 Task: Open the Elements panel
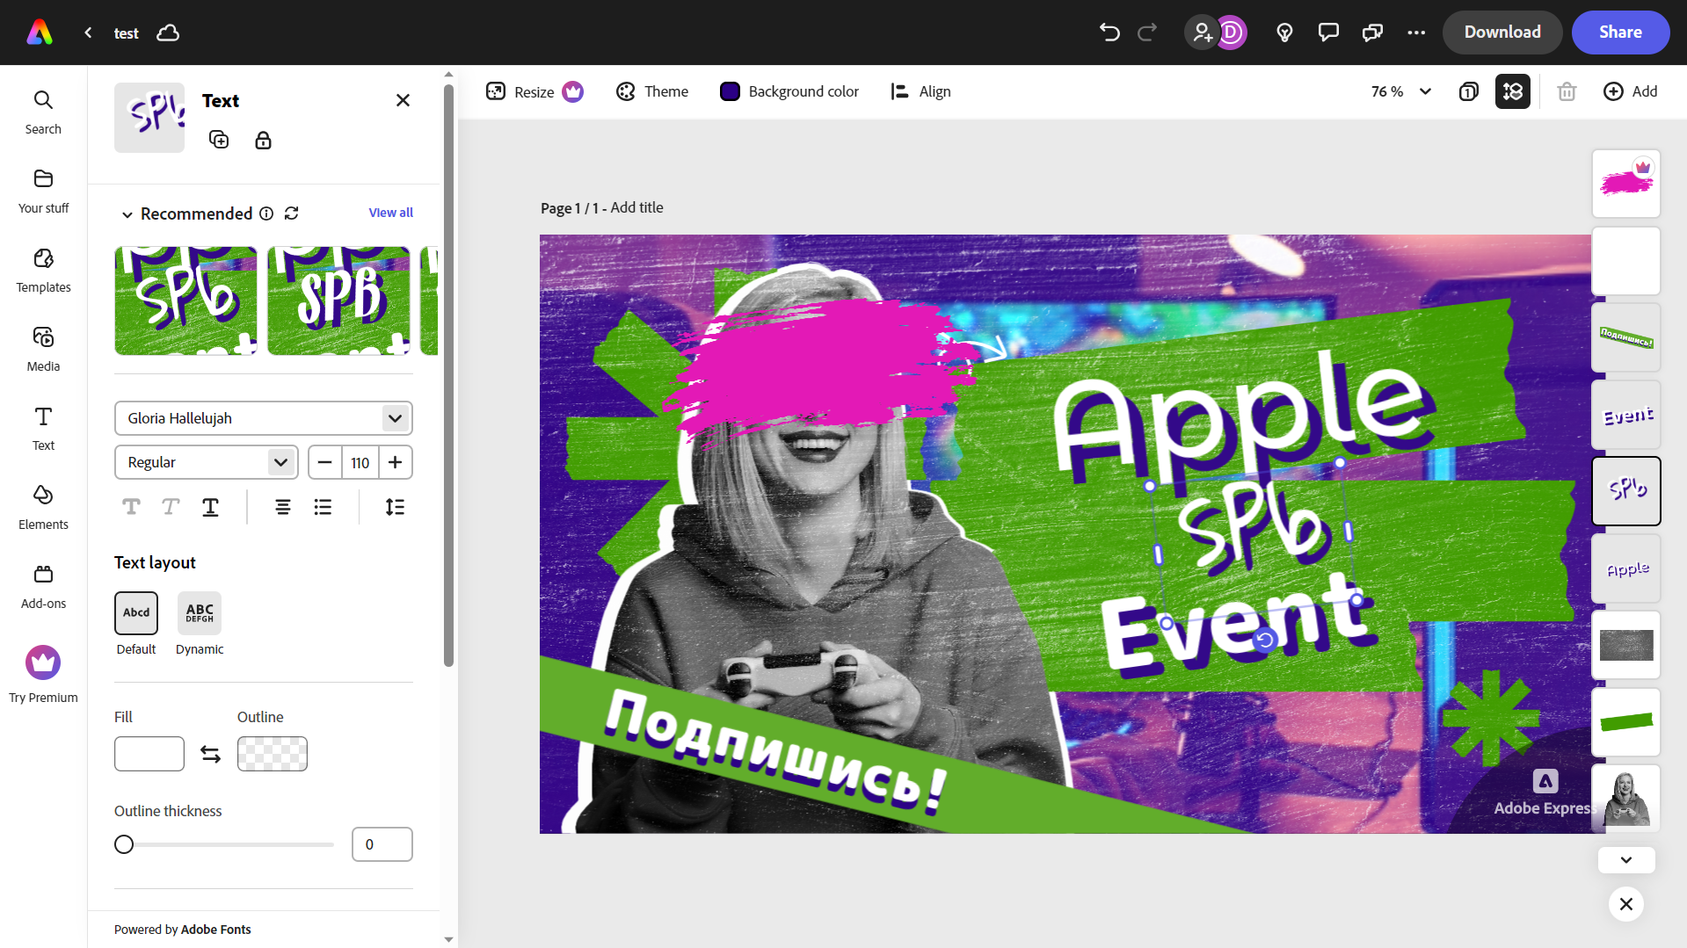click(x=43, y=508)
